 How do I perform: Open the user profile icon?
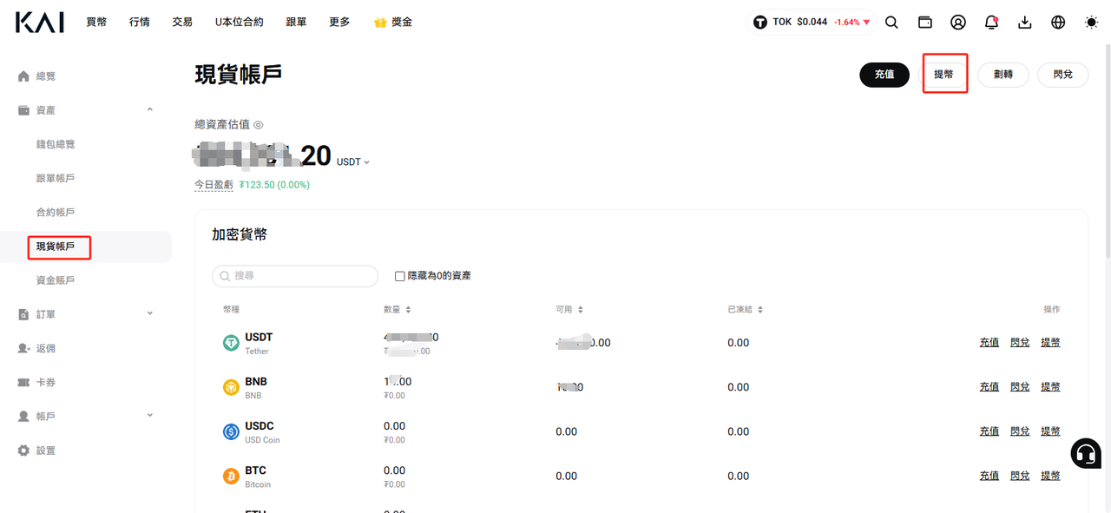point(958,23)
